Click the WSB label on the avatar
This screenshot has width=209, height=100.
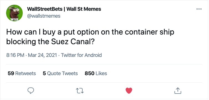[14, 19]
